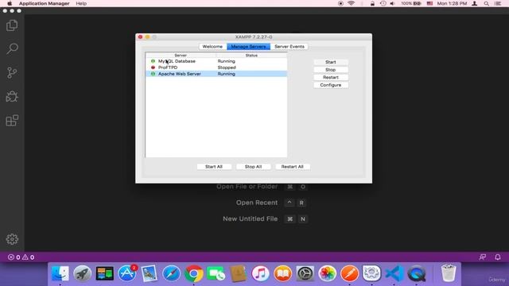The image size is (509, 286).
Task: Click the clock Mon 1:28 PM
Action: point(452,3)
